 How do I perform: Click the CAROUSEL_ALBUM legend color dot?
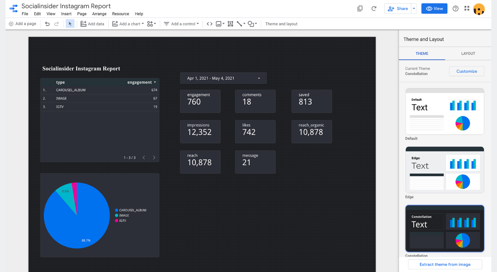(117, 210)
